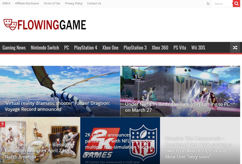Image resolution: width=242 pixels, height=164 pixels.
Task: Select the Gaming News menu item
Action: click(14, 48)
